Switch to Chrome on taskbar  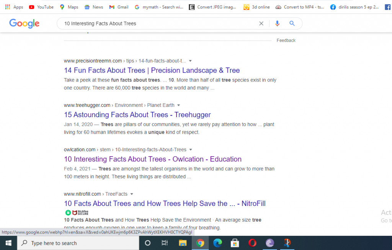[200, 243]
